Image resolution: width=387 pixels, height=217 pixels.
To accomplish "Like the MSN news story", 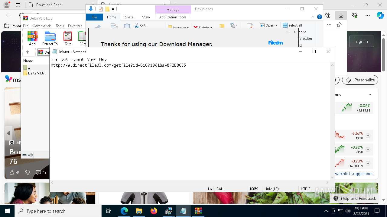I will (14, 172).
